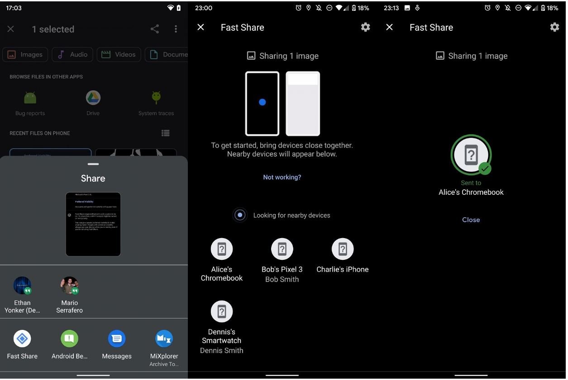Toggle list view for recent files
The height and width of the screenshot is (380, 568).
point(166,133)
